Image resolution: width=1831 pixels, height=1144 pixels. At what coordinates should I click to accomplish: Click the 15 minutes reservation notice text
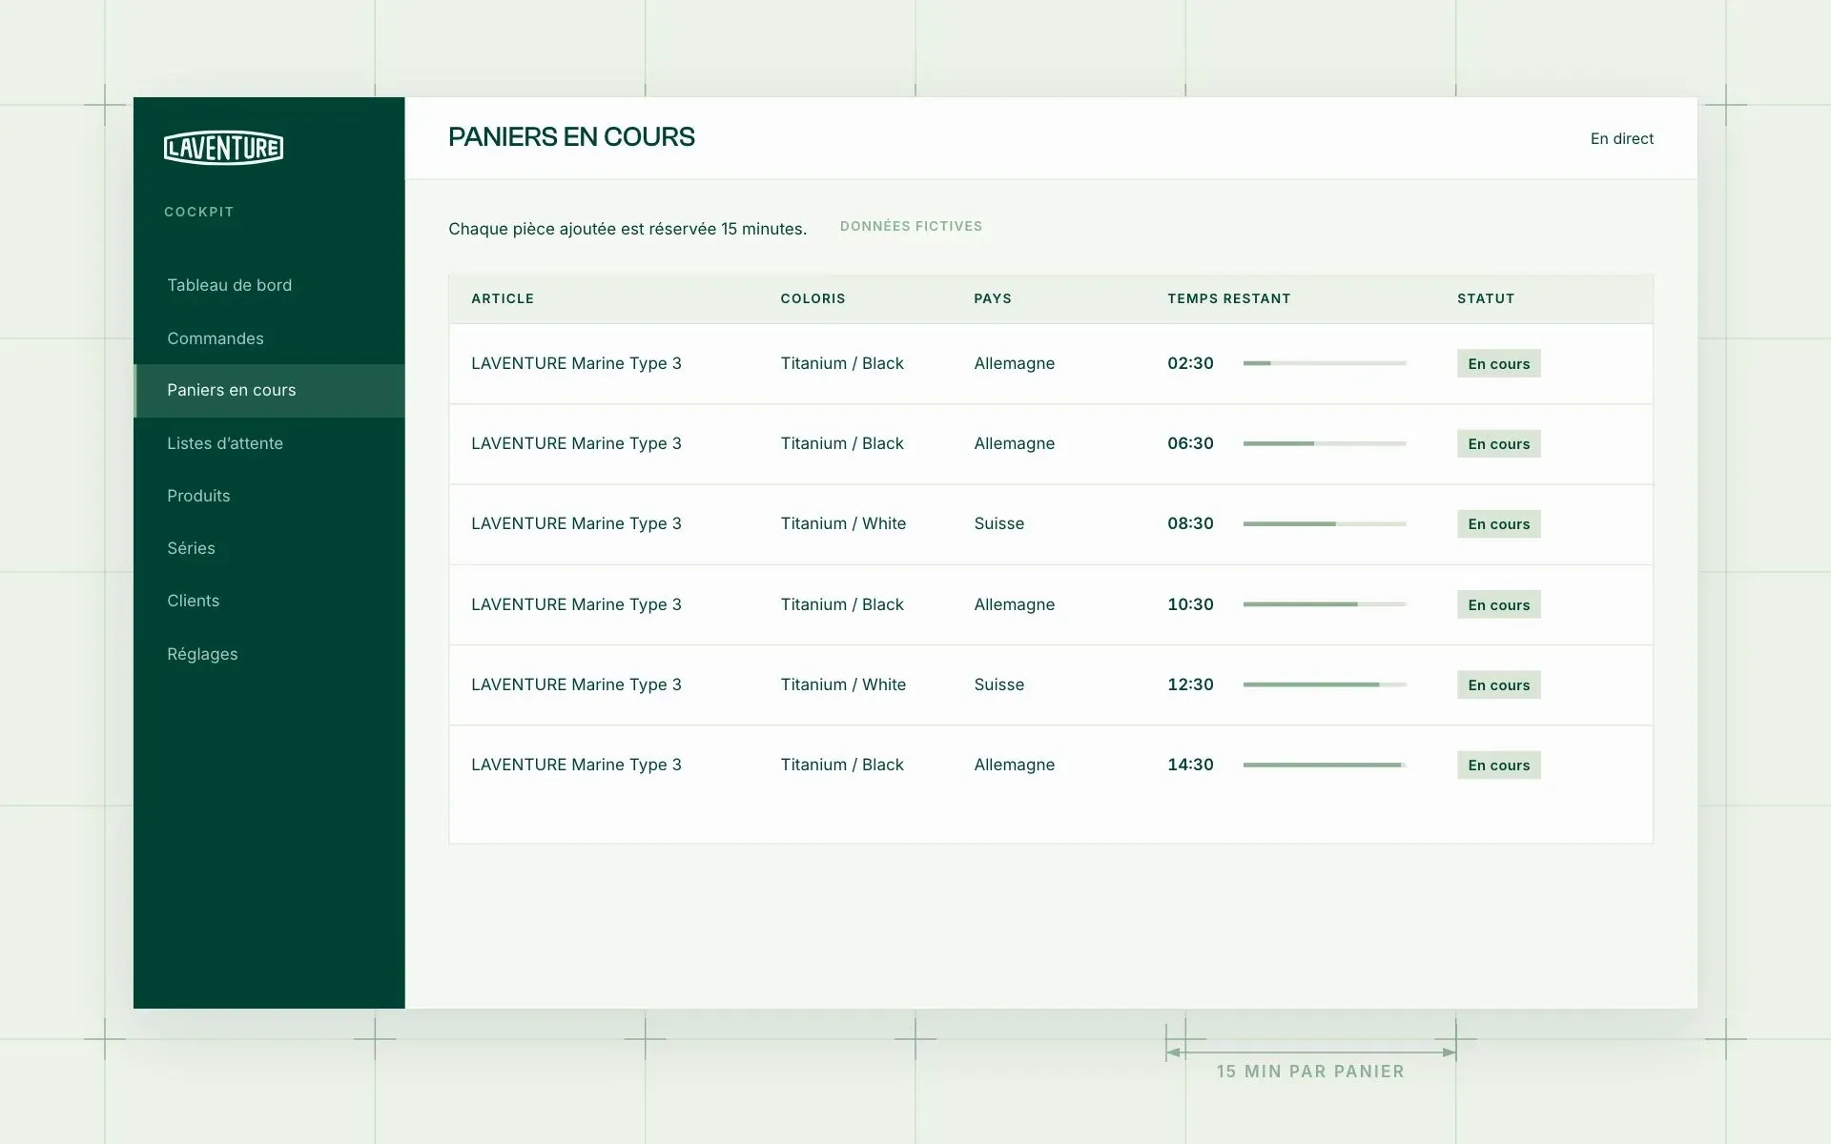pyautogui.click(x=627, y=229)
